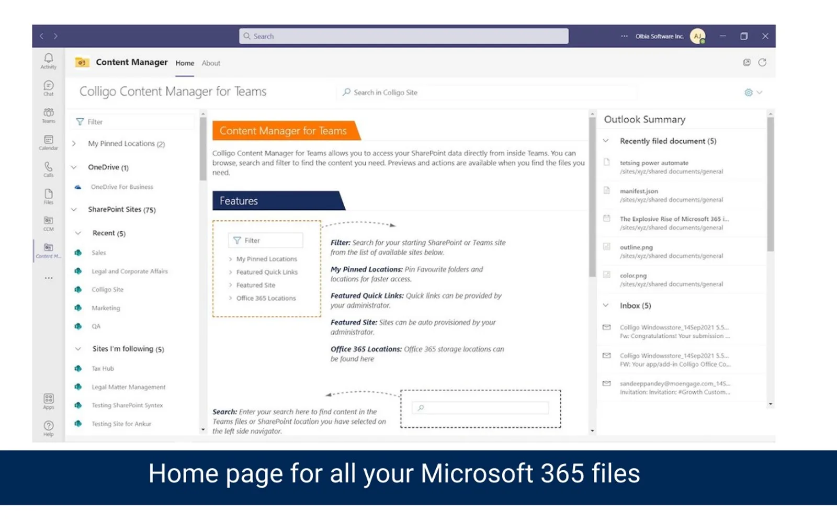Open the settings gear menu
The width and height of the screenshot is (837, 523).
(753, 93)
